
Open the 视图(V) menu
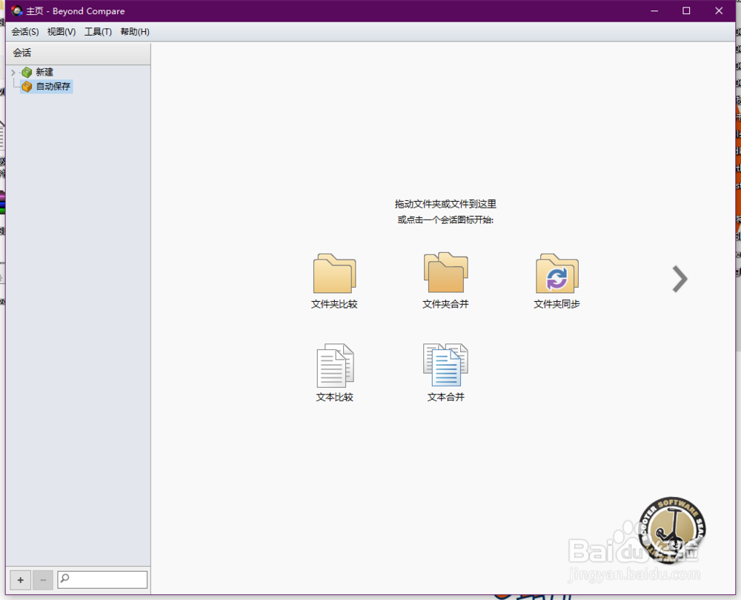pyautogui.click(x=62, y=32)
